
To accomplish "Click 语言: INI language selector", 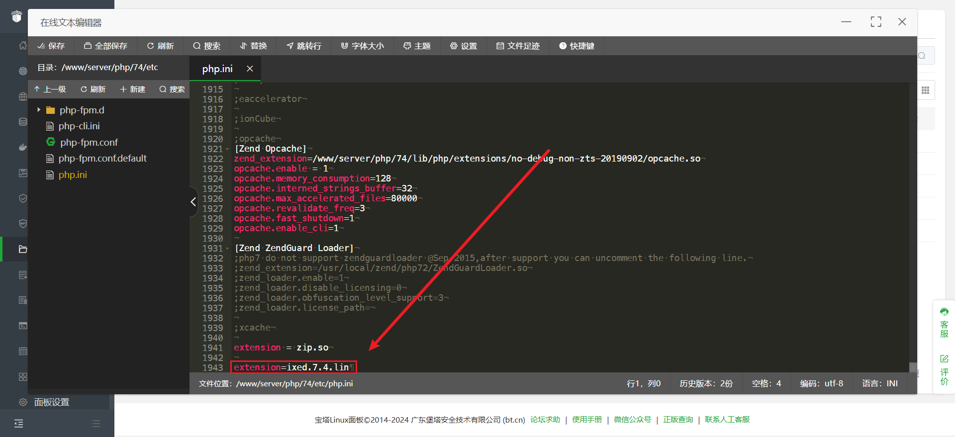I will [x=879, y=383].
